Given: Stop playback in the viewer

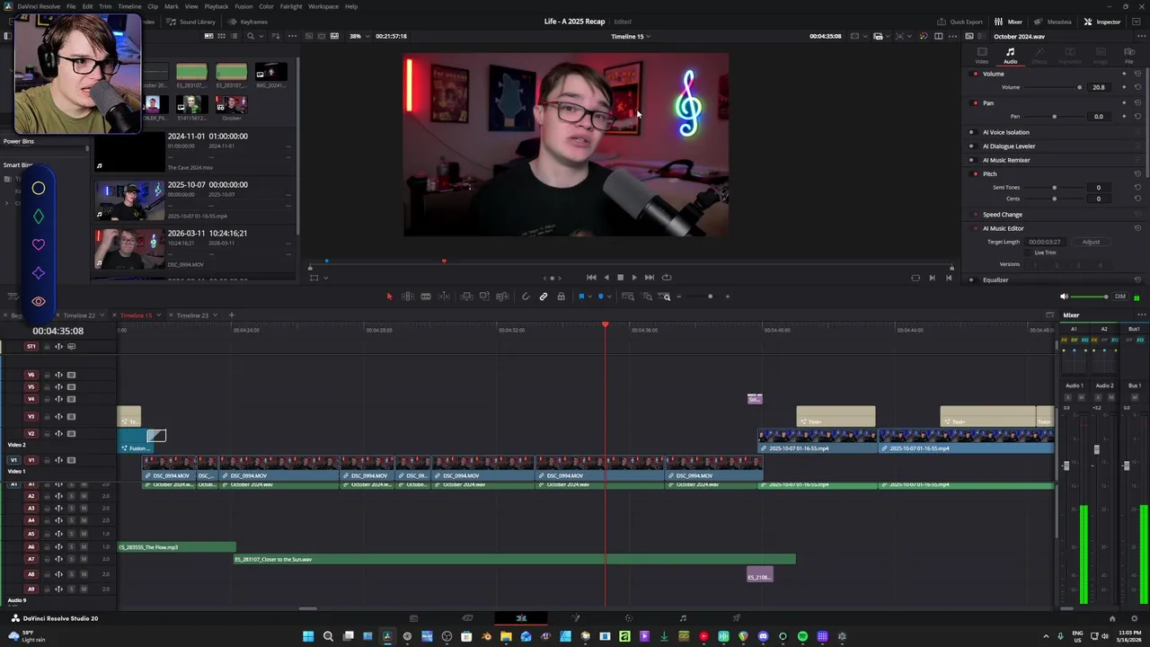Looking at the screenshot, I should click(x=620, y=278).
